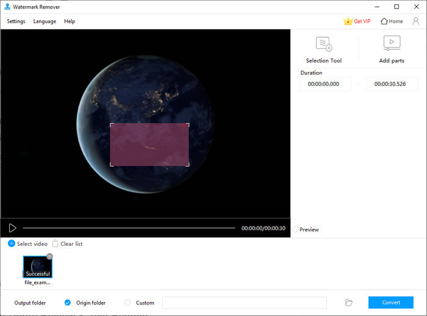
Task: Open the Help menu
Action: [70, 21]
